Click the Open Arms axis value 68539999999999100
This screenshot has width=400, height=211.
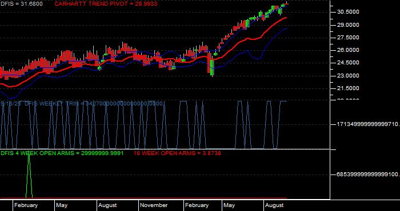tap(368, 175)
